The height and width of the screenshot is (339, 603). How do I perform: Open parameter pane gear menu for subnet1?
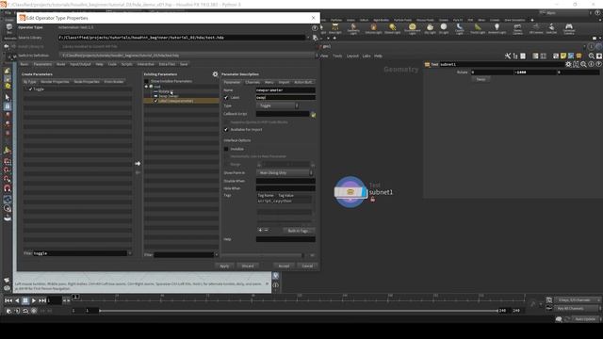(x=568, y=64)
